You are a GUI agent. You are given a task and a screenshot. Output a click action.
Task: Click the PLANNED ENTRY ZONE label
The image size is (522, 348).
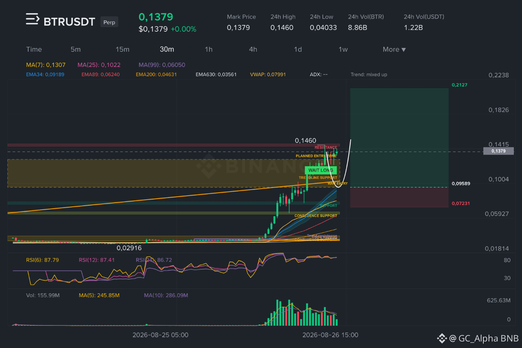pyautogui.click(x=316, y=156)
